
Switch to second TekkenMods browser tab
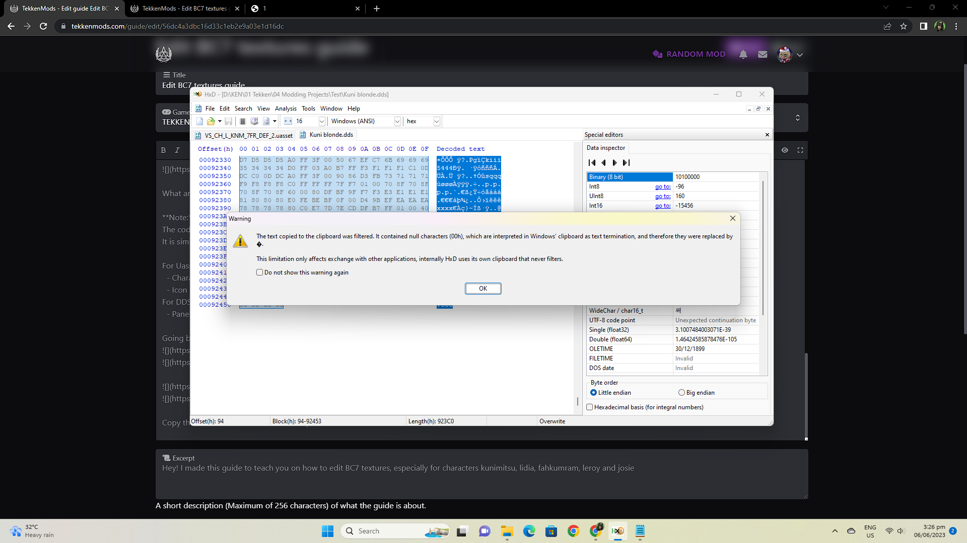coord(184,9)
